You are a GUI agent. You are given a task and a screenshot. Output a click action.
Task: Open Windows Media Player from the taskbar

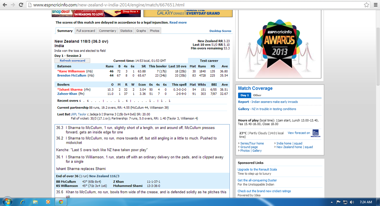tap(48, 202)
